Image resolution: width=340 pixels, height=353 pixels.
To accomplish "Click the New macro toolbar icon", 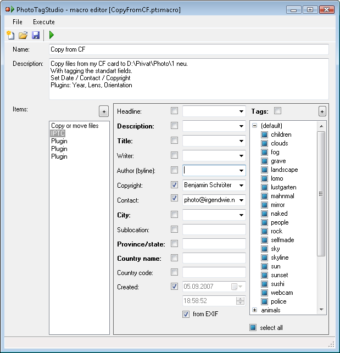I will [x=10, y=35].
